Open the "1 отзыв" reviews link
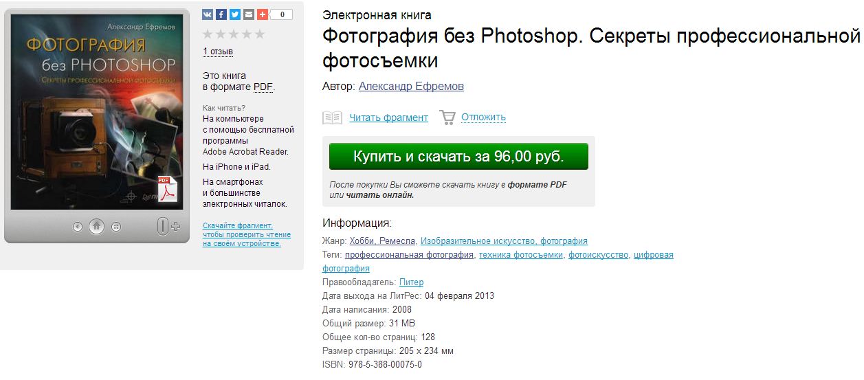The image size is (864, 380). 218,52
